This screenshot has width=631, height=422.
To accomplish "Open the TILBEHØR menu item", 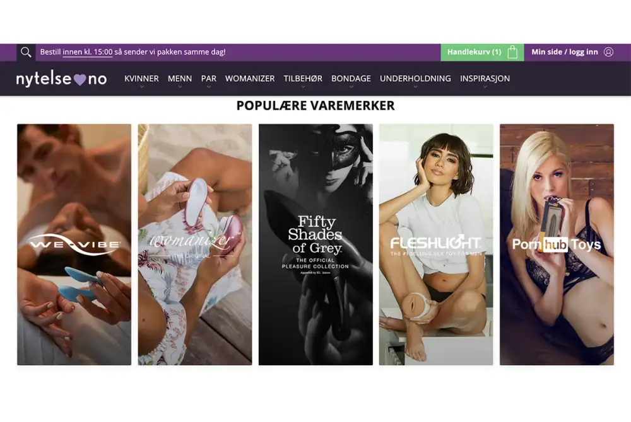I will click(303, 79).
